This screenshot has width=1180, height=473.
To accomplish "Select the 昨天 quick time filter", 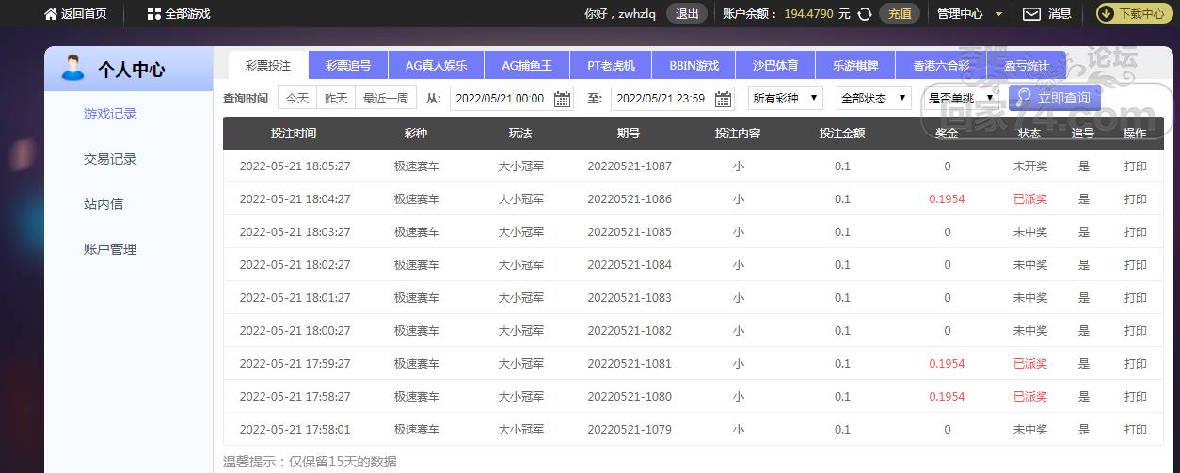I will tap(336, 98).
